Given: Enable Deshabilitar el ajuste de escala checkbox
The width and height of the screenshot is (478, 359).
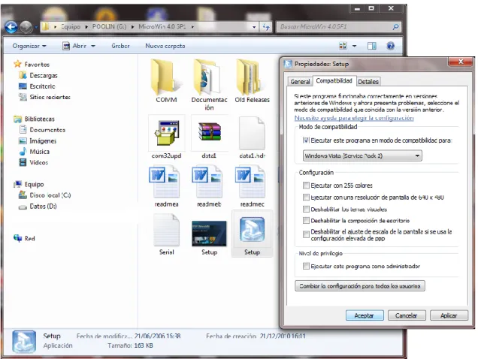Looking at the screenshot, I should 306,234.
